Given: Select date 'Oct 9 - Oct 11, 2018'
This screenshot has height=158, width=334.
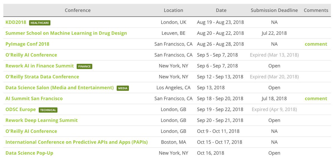Looking at the screenshot, I should (218, 131).
